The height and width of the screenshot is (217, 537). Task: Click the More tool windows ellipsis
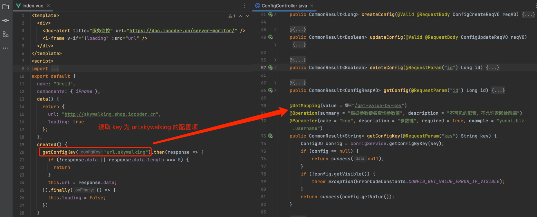click(6, 48)
